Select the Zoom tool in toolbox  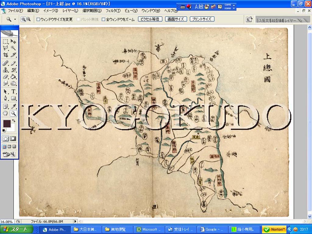click(13, 113)
